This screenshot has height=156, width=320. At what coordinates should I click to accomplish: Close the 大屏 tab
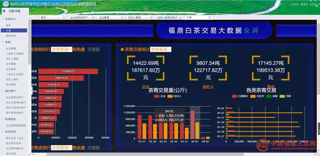point(210,18)
